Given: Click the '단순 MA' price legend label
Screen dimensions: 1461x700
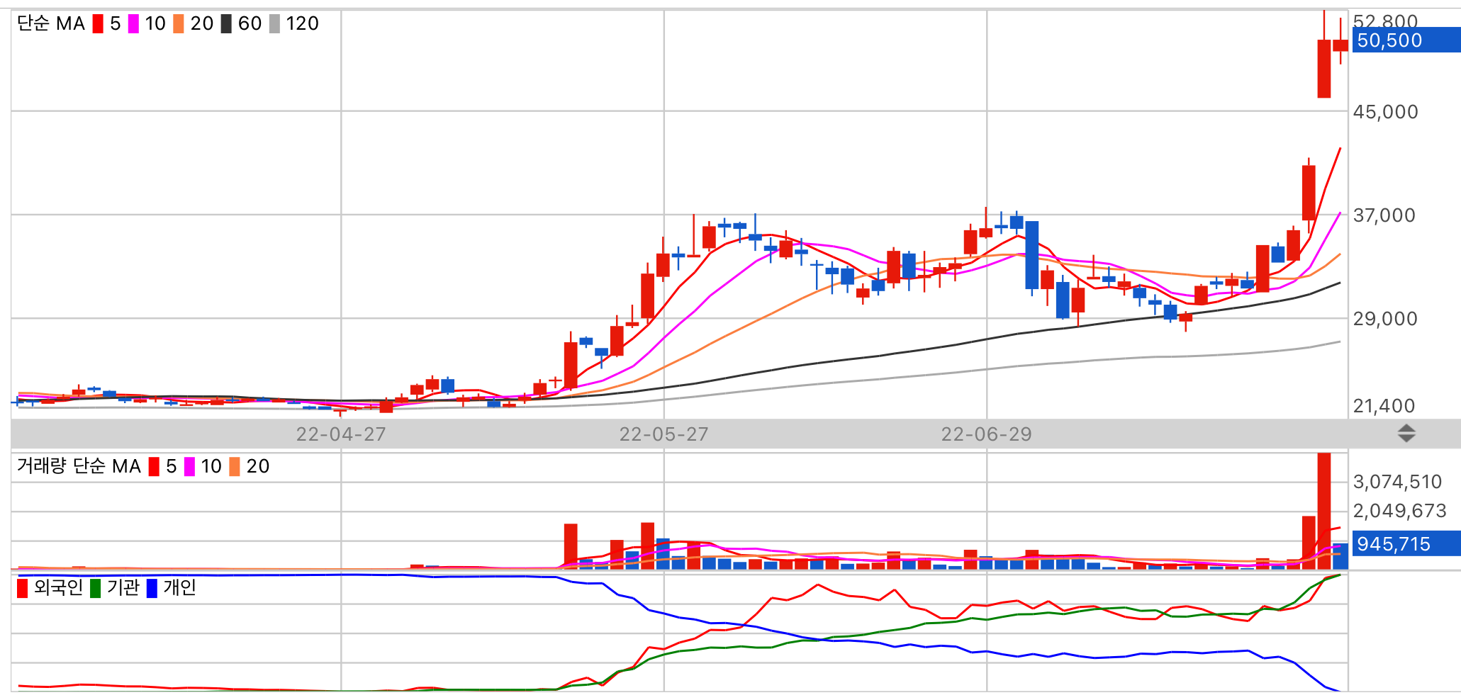Looking at the screenshot, I should coord(51,24).
